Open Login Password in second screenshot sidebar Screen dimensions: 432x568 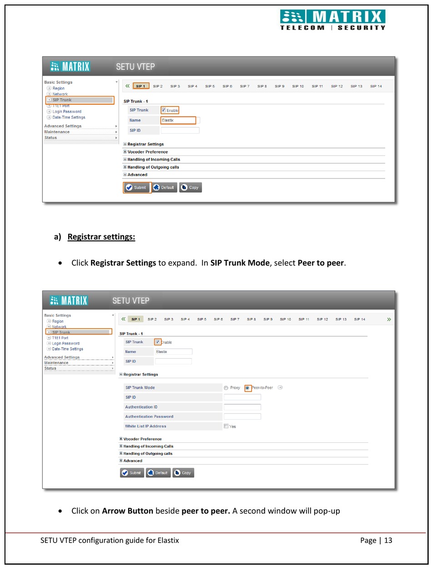[65, 344]
